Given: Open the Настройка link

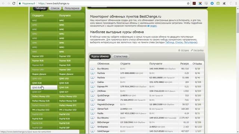Looking at the screenshot, I should click(x=198, y=50).
